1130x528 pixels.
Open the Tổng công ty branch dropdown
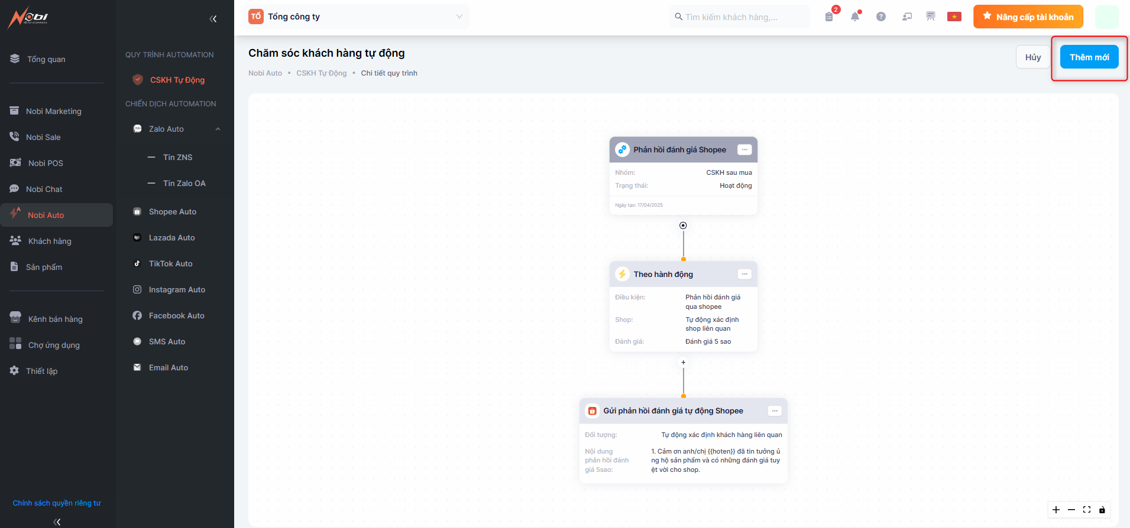coord(358,17)
